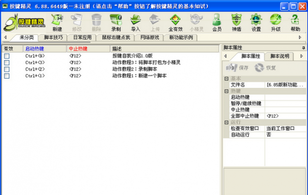Click the 导入 (Import) toolbar icon
Image resolution: width=308 pixels, height=195 pixels.
point(136,22)
